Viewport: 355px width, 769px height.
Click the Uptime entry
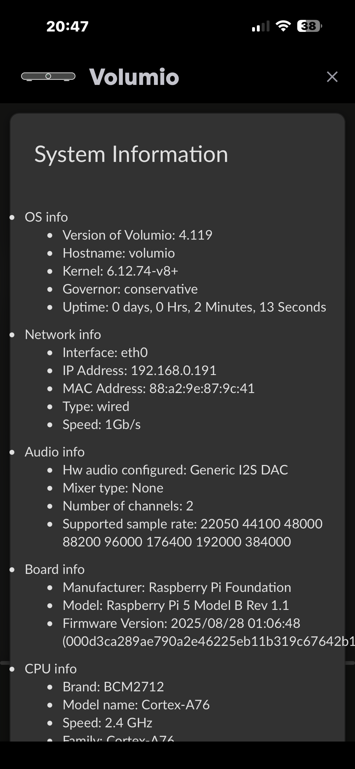[194, 307]
